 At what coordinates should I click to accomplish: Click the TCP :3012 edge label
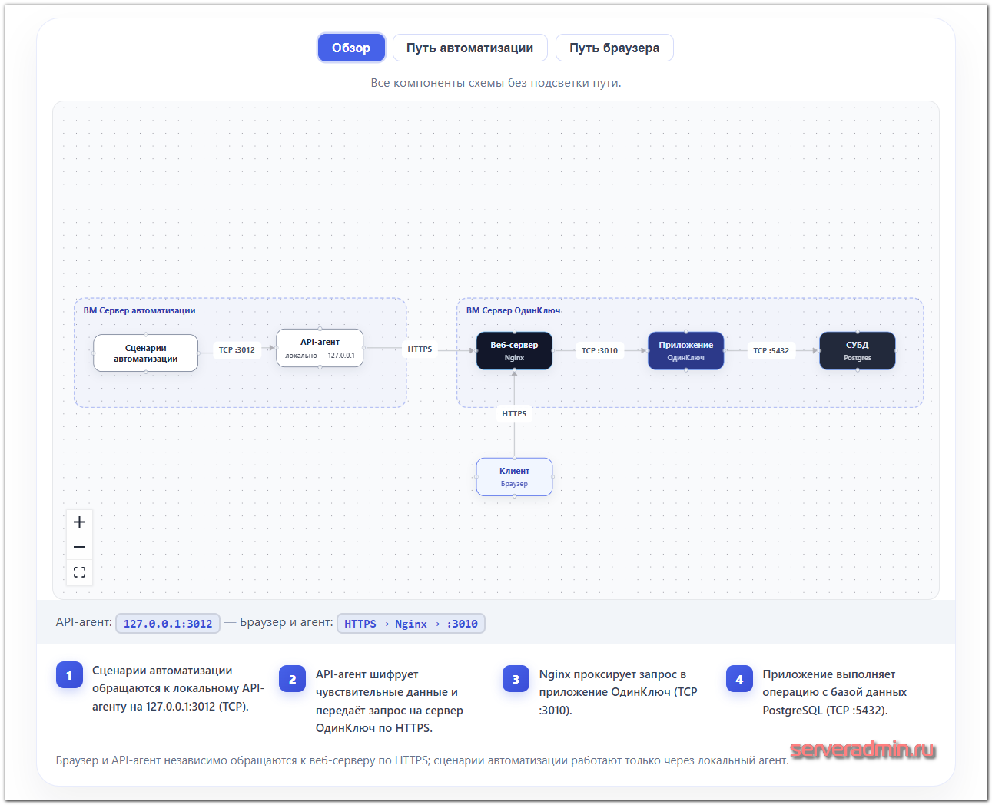pyautogui.click(x=237, y=349)
